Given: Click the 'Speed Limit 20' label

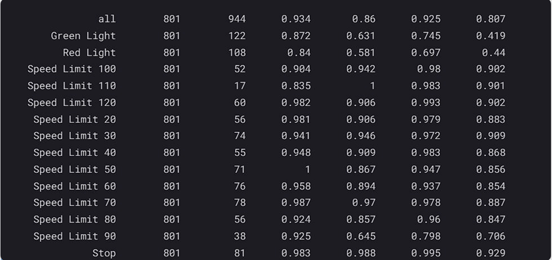Looking at the screenshot, I should (x=75, y=119).
